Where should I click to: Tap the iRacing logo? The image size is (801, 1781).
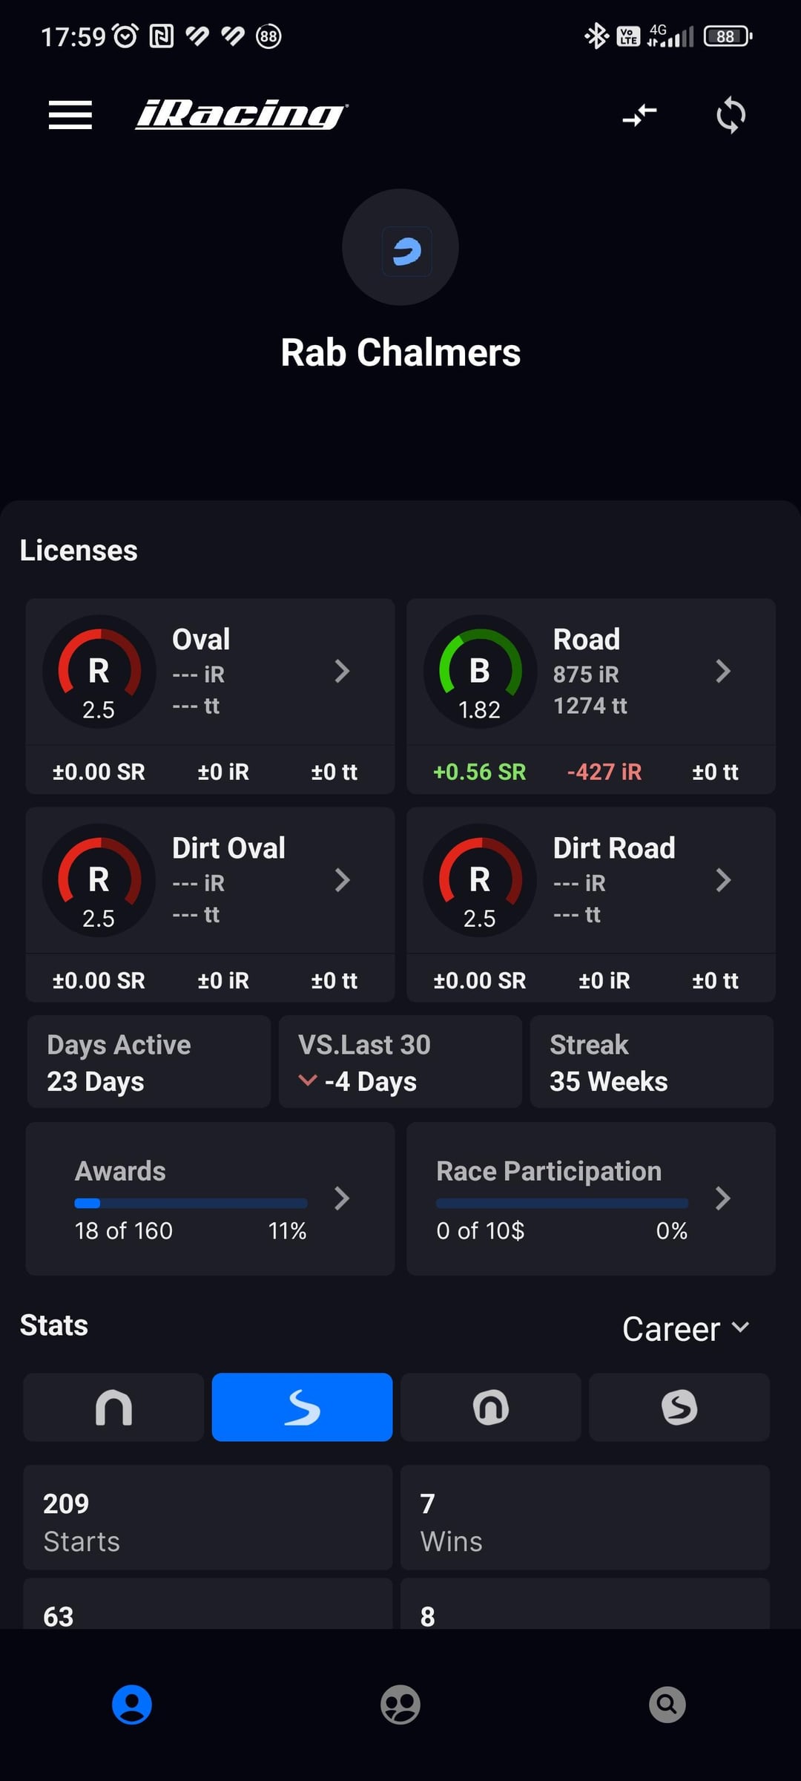[241, 115]
